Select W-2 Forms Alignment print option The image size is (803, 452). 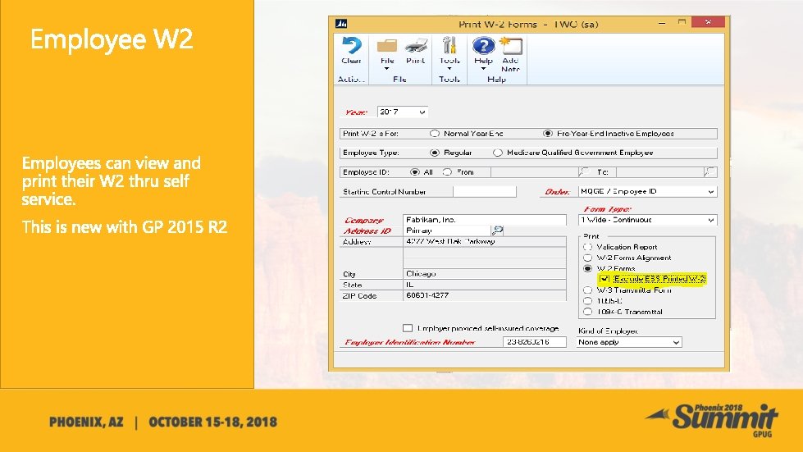click(588, 258)
